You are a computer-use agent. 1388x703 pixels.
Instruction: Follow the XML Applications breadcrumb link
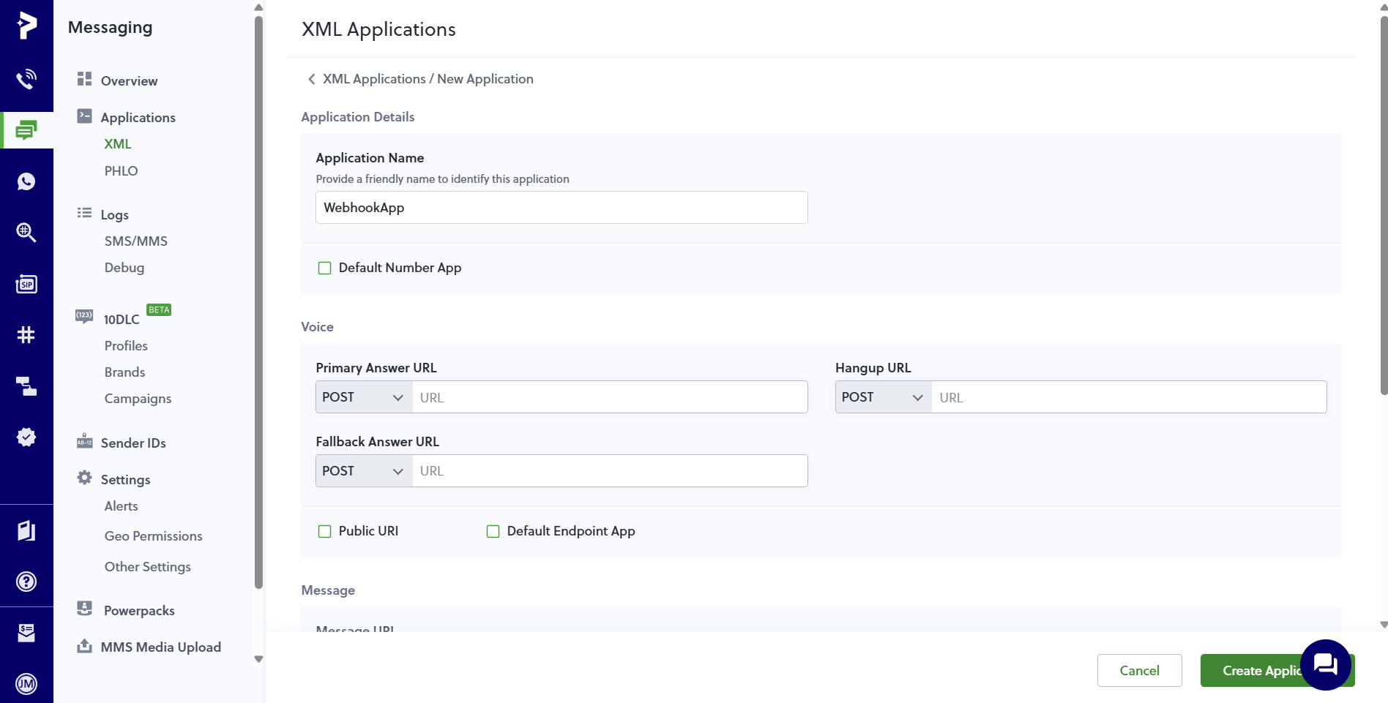374,79
